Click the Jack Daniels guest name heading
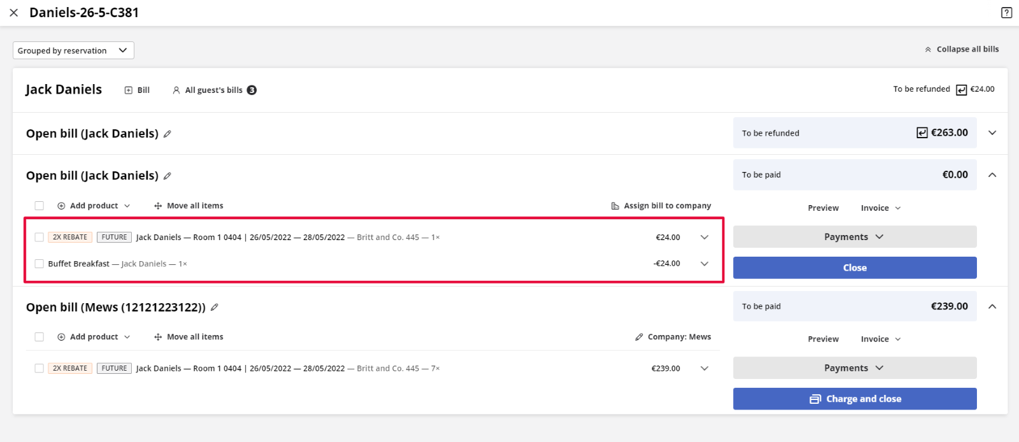 coord(64,90)
